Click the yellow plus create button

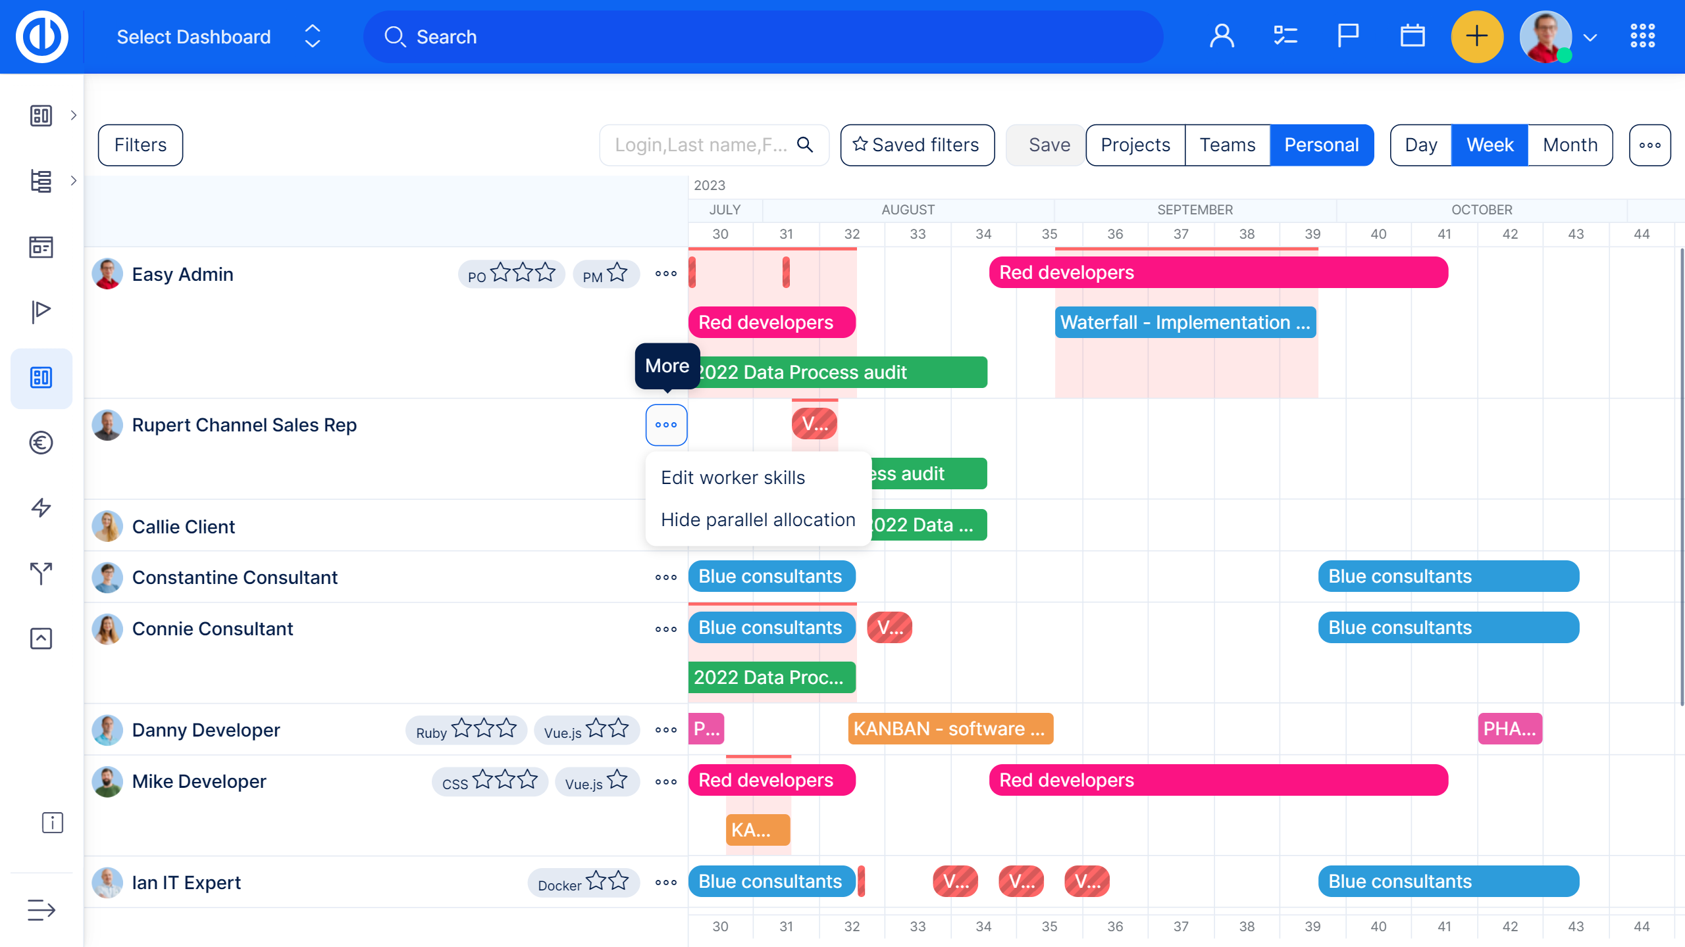tap(1476, 36)
